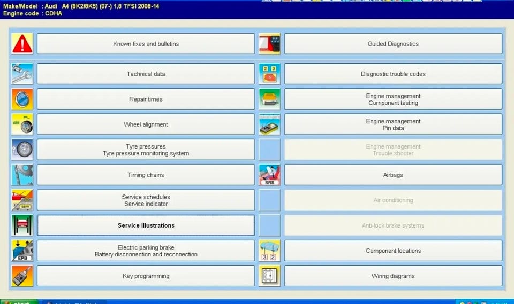Click the Wiring diagrams schematic icon
The width and height of the screenshot is (514, 304).
(x=269, y=276)
